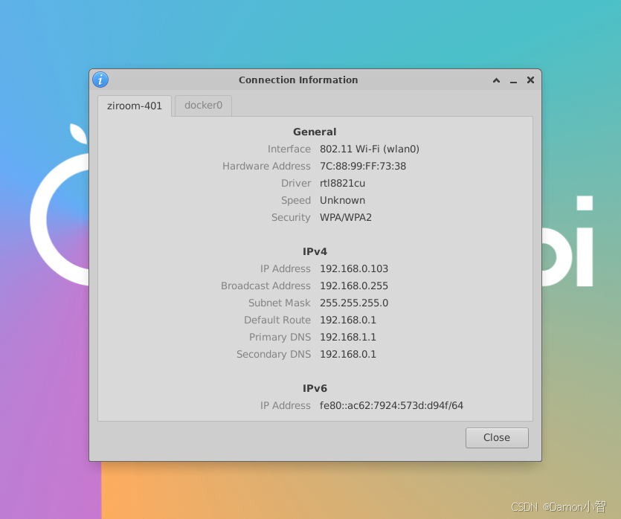Click the security value WPA/WPA2
The height and width of the screenshot is (519, 621).
pyautogui.click(x=345, y=217)
